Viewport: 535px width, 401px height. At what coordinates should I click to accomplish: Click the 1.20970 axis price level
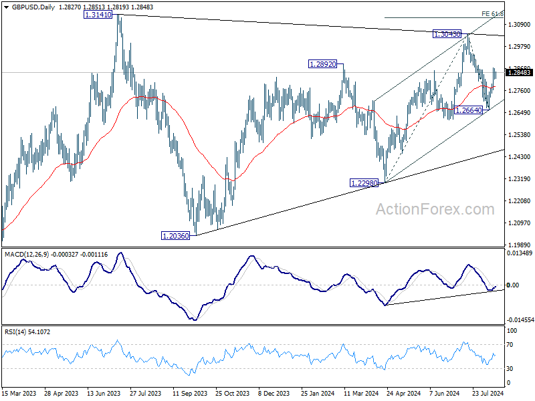click(520, 223)
